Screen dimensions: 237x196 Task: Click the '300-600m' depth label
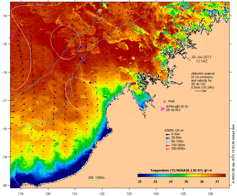[x=178, y=149]
